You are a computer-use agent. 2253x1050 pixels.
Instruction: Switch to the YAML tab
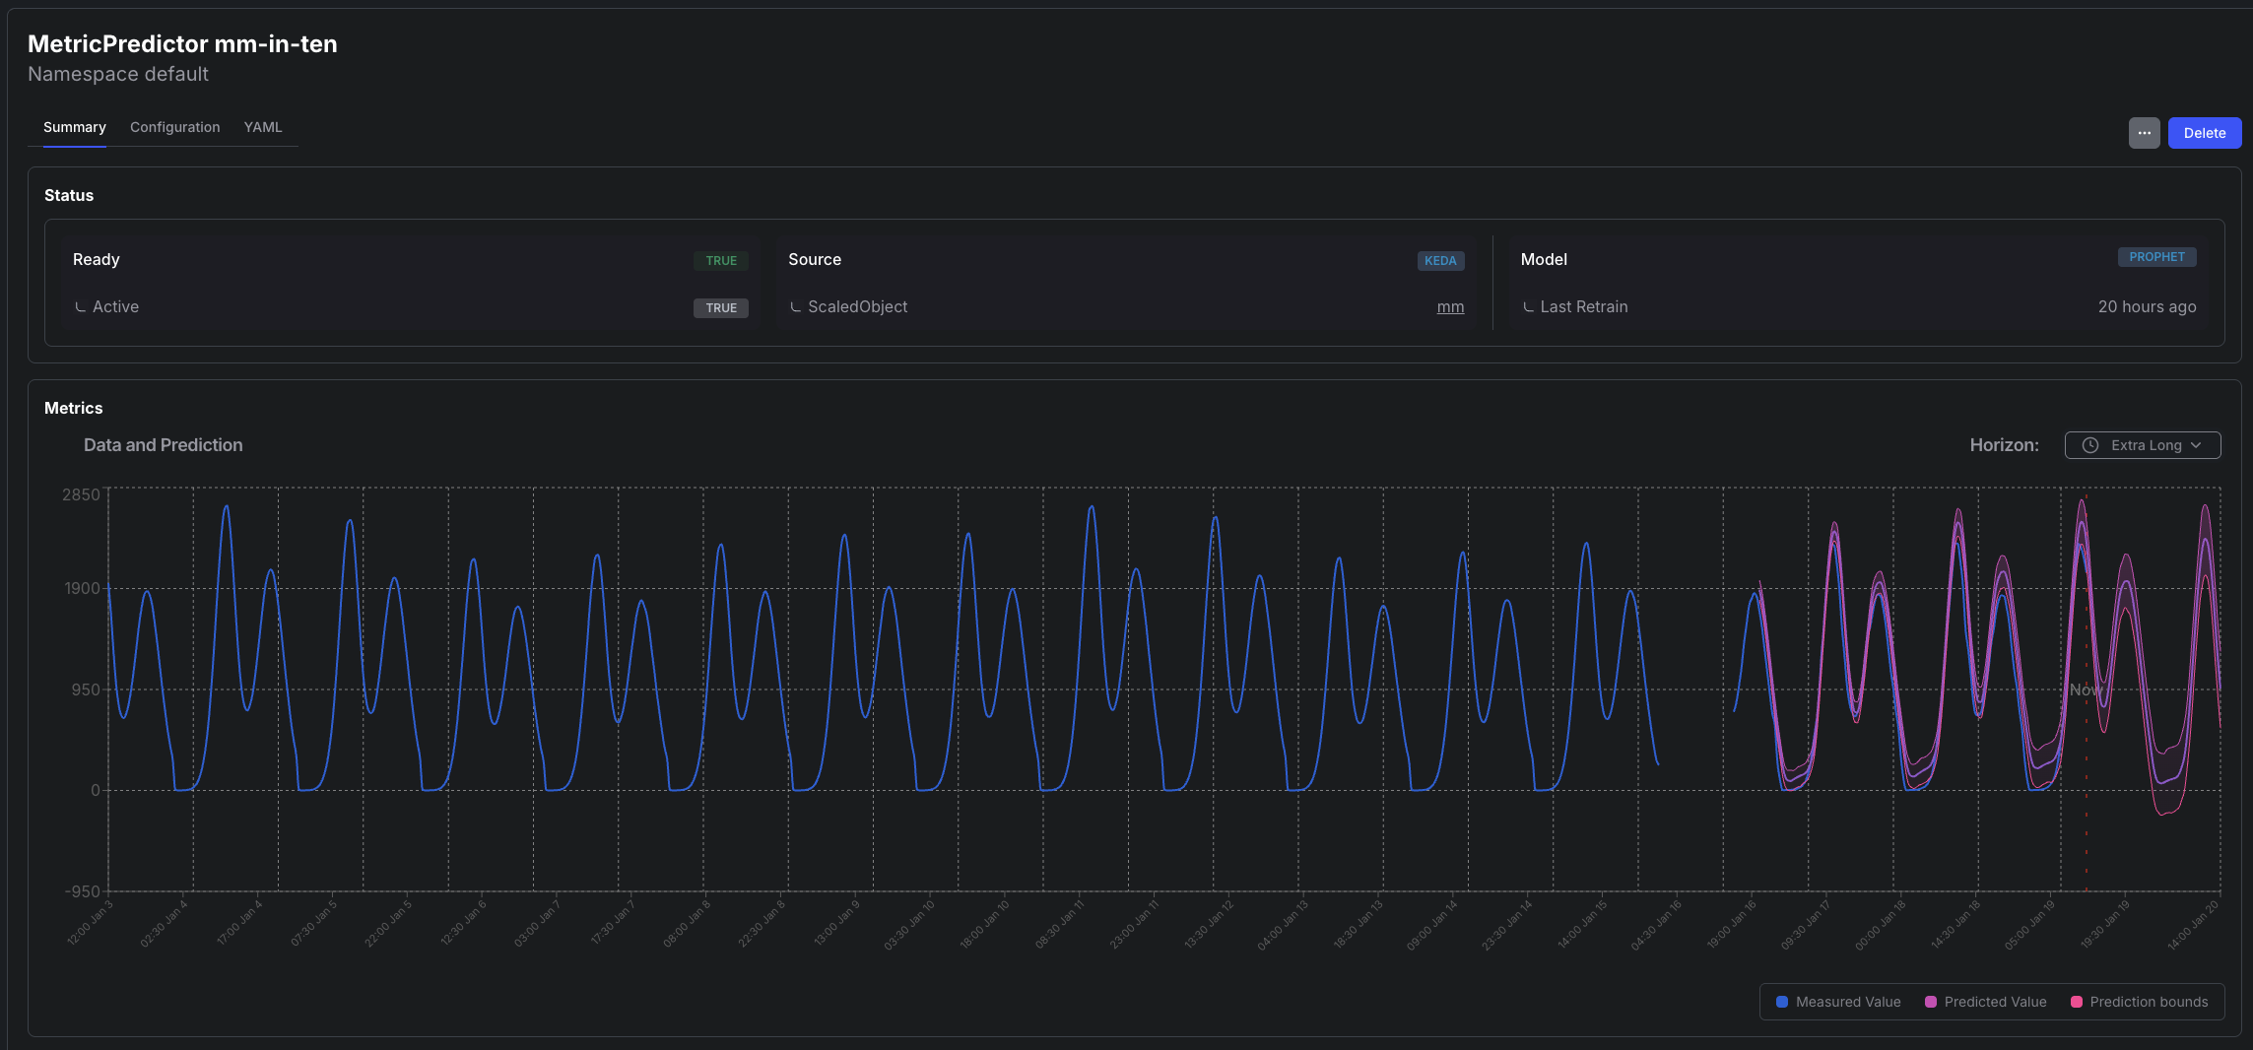pos(262,127)
